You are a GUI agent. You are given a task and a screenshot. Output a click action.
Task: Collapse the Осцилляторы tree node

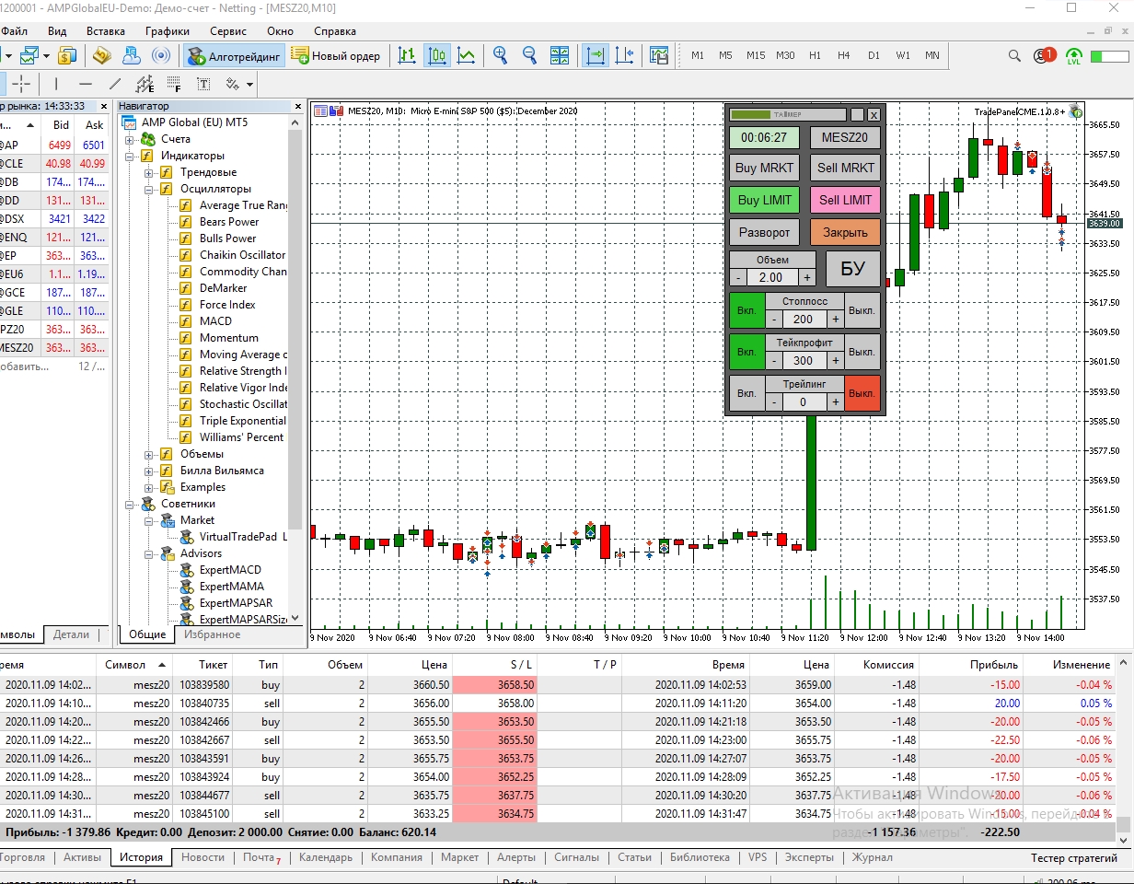coord(148,189)
